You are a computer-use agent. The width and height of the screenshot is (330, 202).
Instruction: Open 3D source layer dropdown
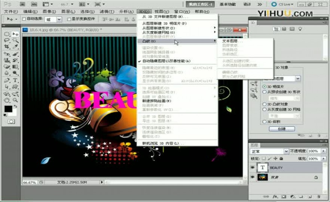coord(297,79)
